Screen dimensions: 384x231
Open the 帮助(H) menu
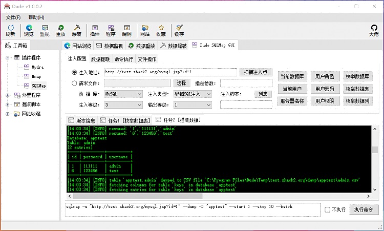[x=36, y=17]
